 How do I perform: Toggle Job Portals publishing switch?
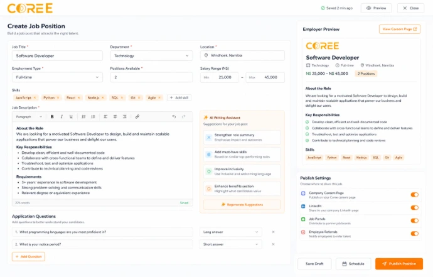pyautogui.click(x=415, y=220)
